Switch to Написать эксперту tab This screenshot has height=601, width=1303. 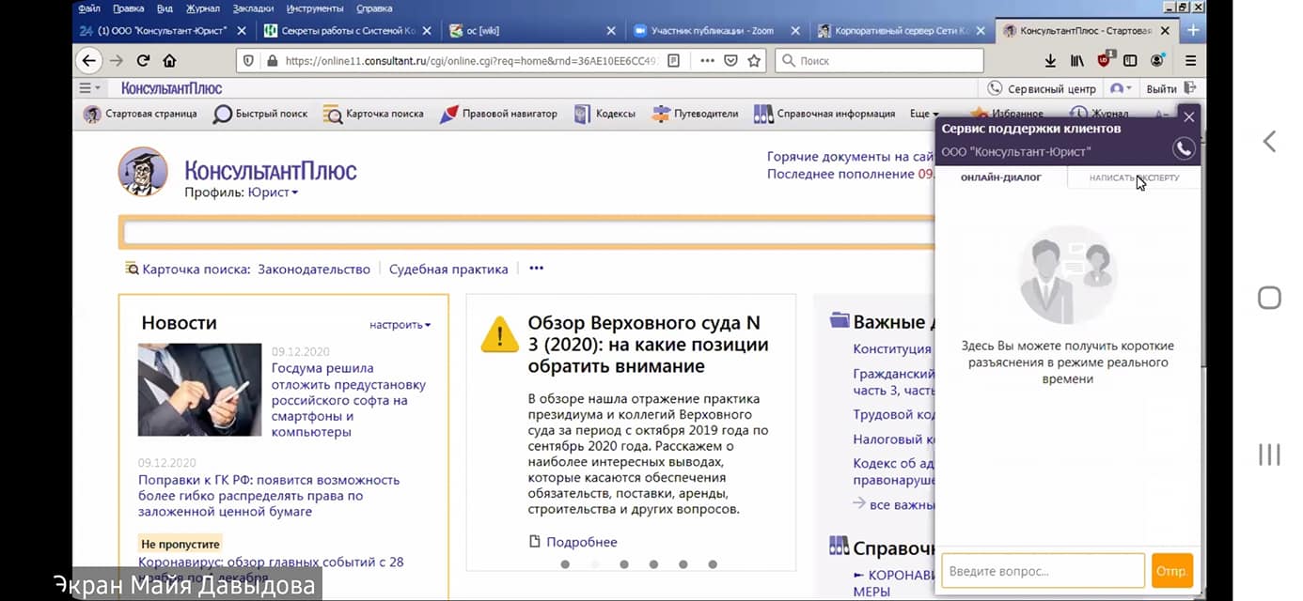pos(1134,177)
